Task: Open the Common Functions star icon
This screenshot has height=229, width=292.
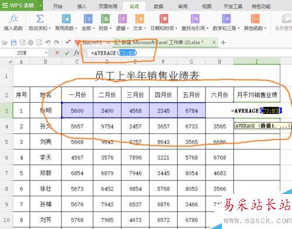Action: [66, 19]
